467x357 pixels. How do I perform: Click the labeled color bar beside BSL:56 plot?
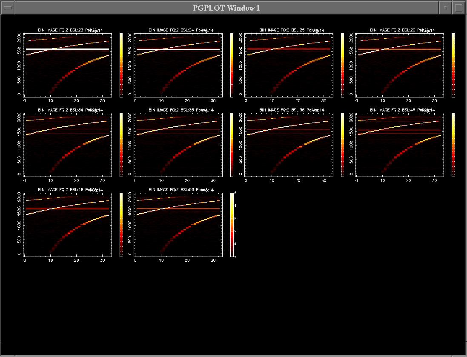(232, 225)
